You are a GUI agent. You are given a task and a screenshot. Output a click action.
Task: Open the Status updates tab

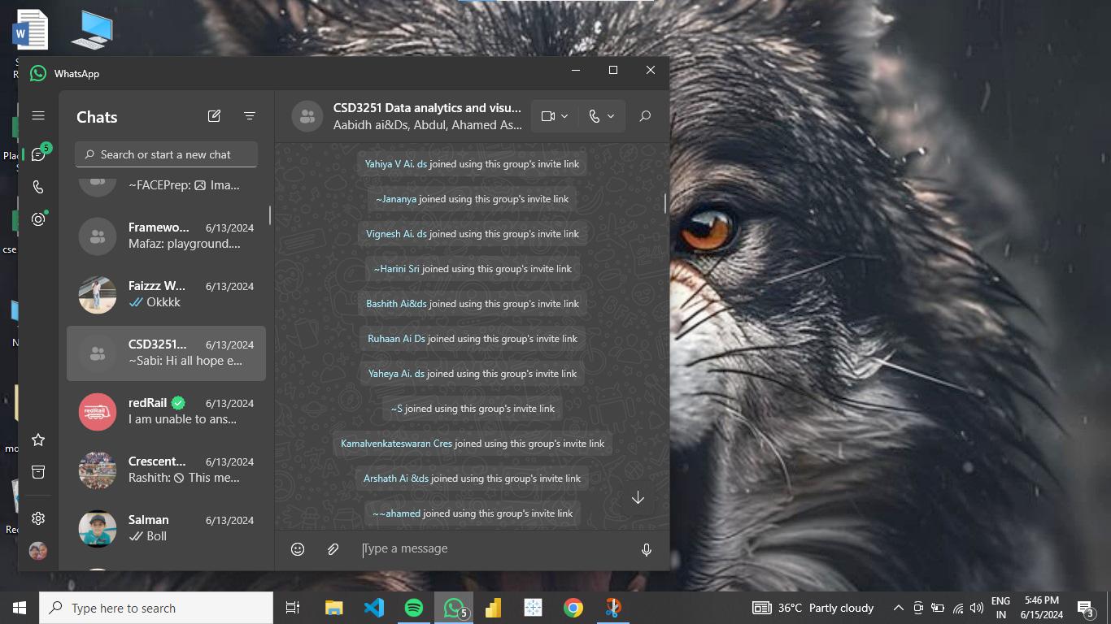(38, 219)
